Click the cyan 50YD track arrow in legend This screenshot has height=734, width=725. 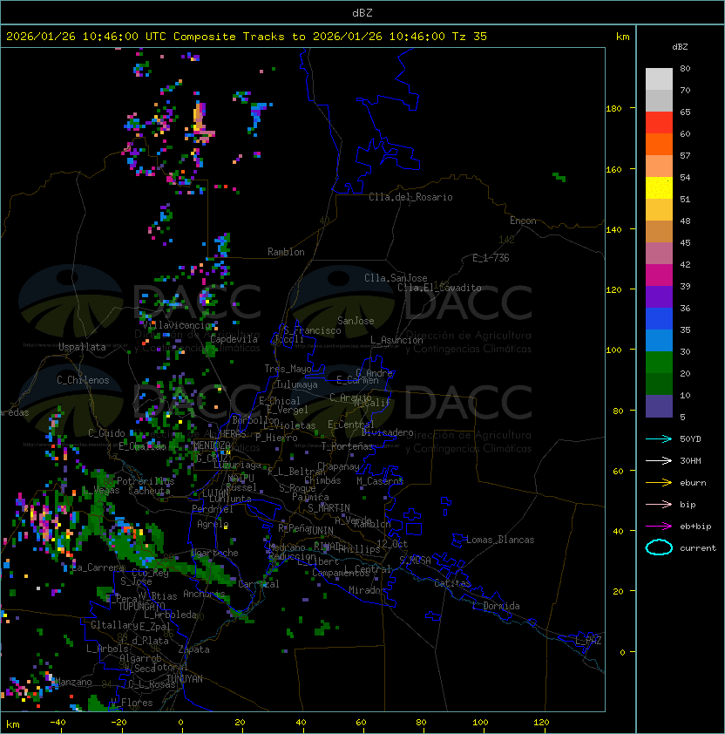659,439
